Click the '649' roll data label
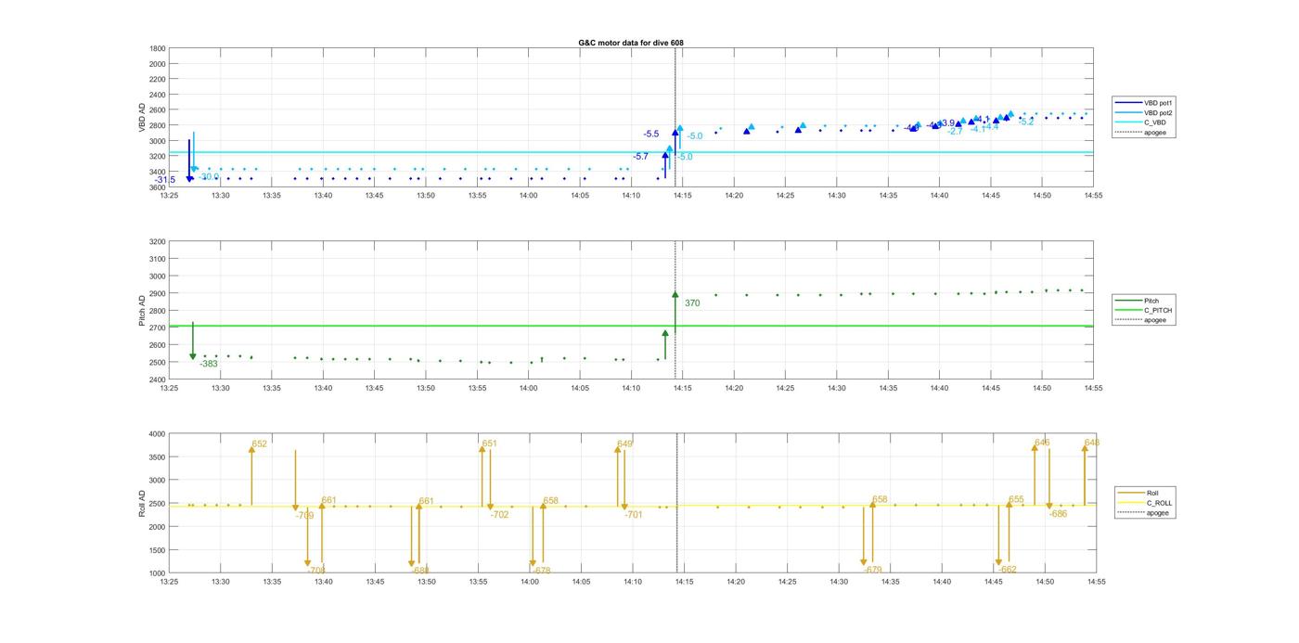 pyautogui.click(x=624, y=444)
